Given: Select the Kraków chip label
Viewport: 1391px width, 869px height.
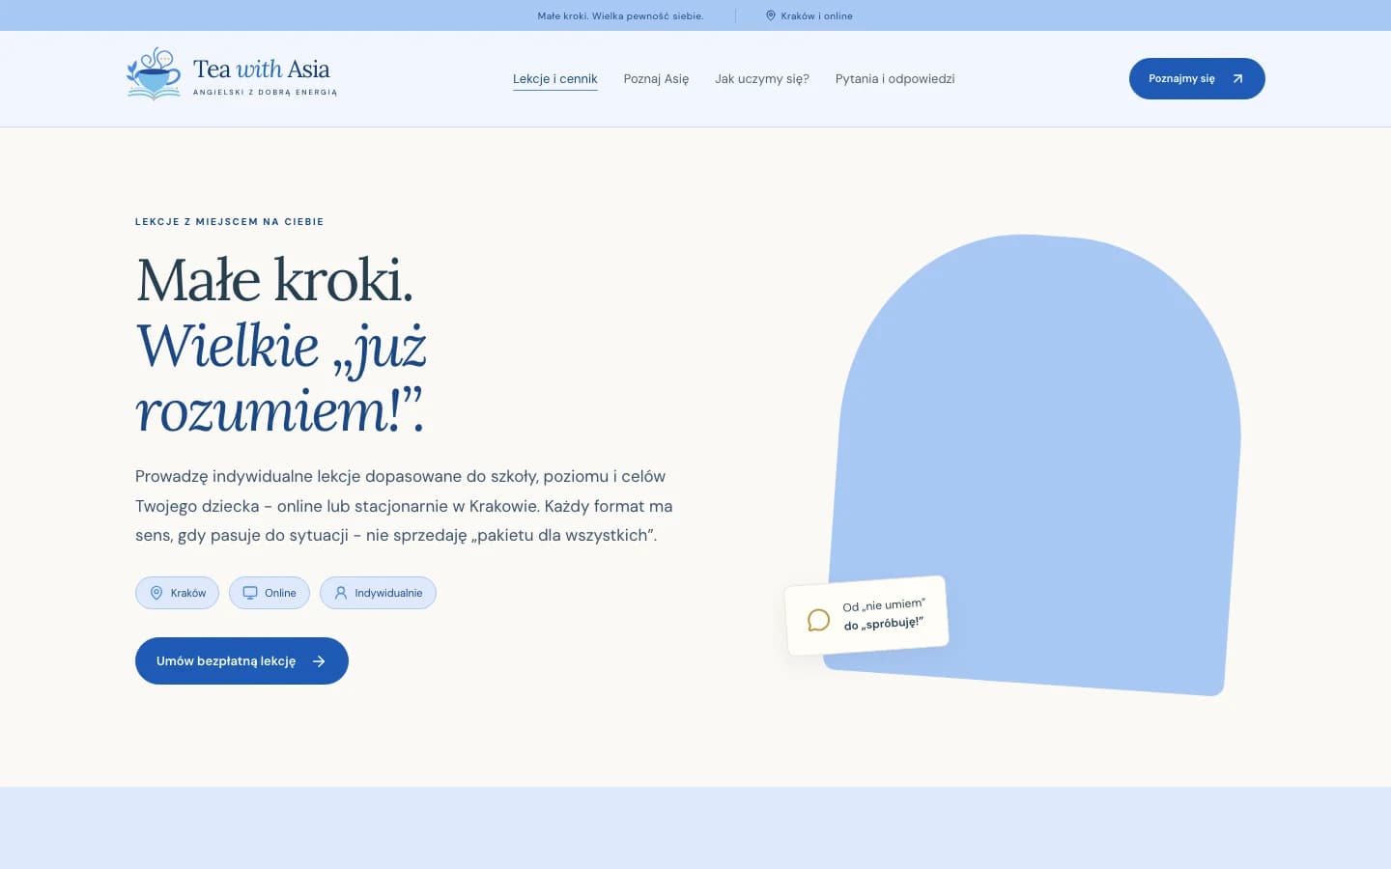Looking at the screenshot, I should pos(188,593).
